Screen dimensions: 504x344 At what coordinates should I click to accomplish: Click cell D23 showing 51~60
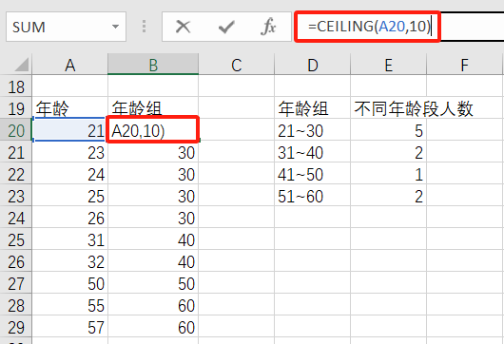(313, 195)
